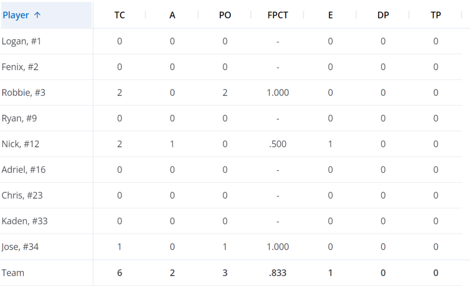
Task: Select the Kaden, #33 player name
Action: [x=25, y=221]
